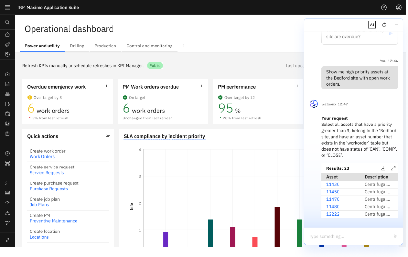Open asset 11430 in results

click(x=333, y=184)
